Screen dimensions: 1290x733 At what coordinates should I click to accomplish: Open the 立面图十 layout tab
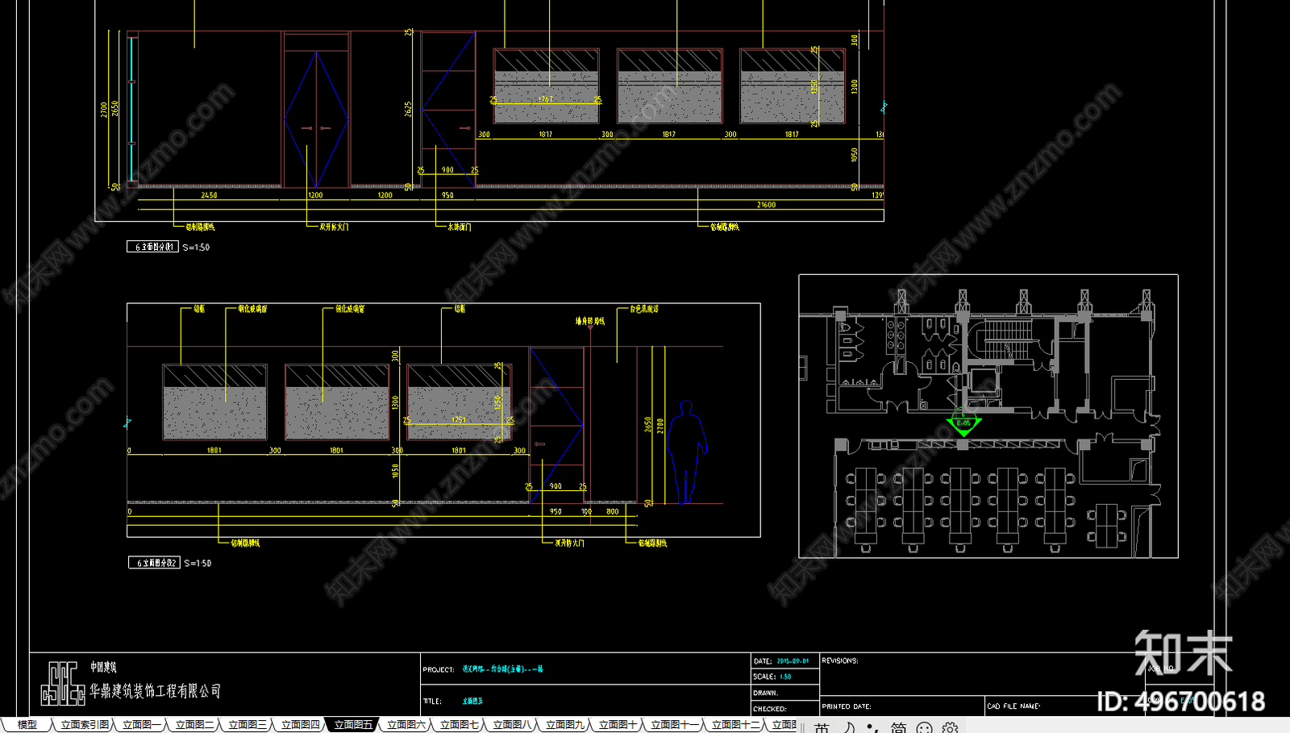tap(618, 725)
